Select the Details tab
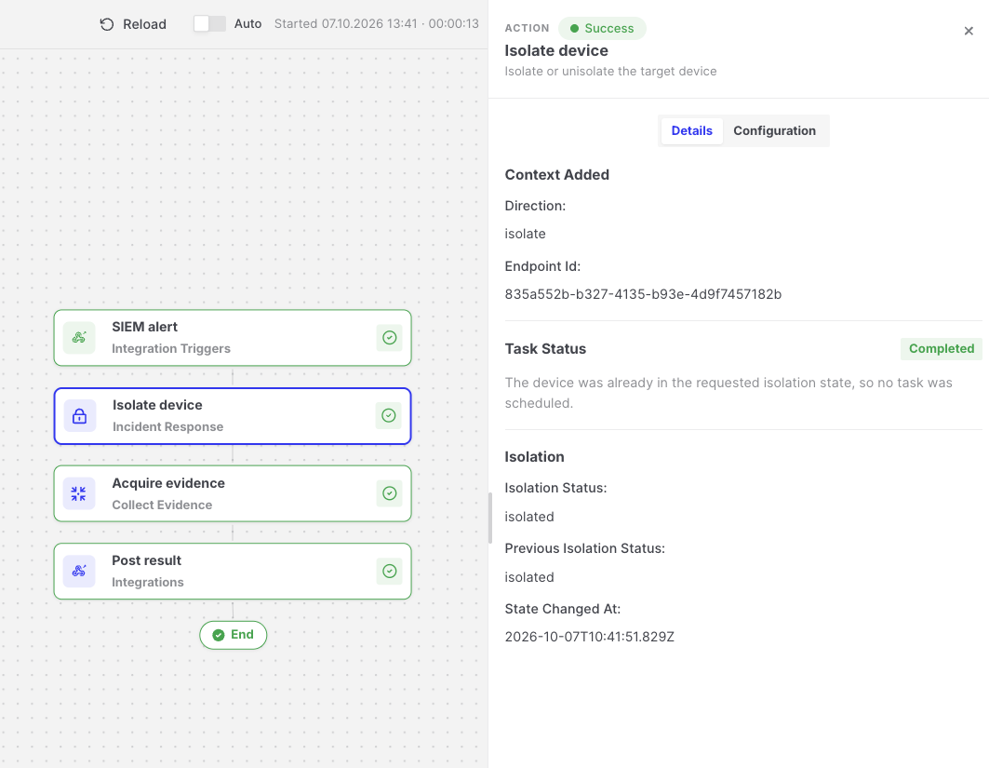Viewport: 989px width, 768px height. 691,130
